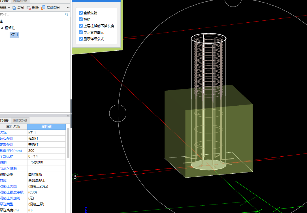Viewport: 307px width, 213px height.
Task: Click the property list vertical scrollbar
Action: 68,143
